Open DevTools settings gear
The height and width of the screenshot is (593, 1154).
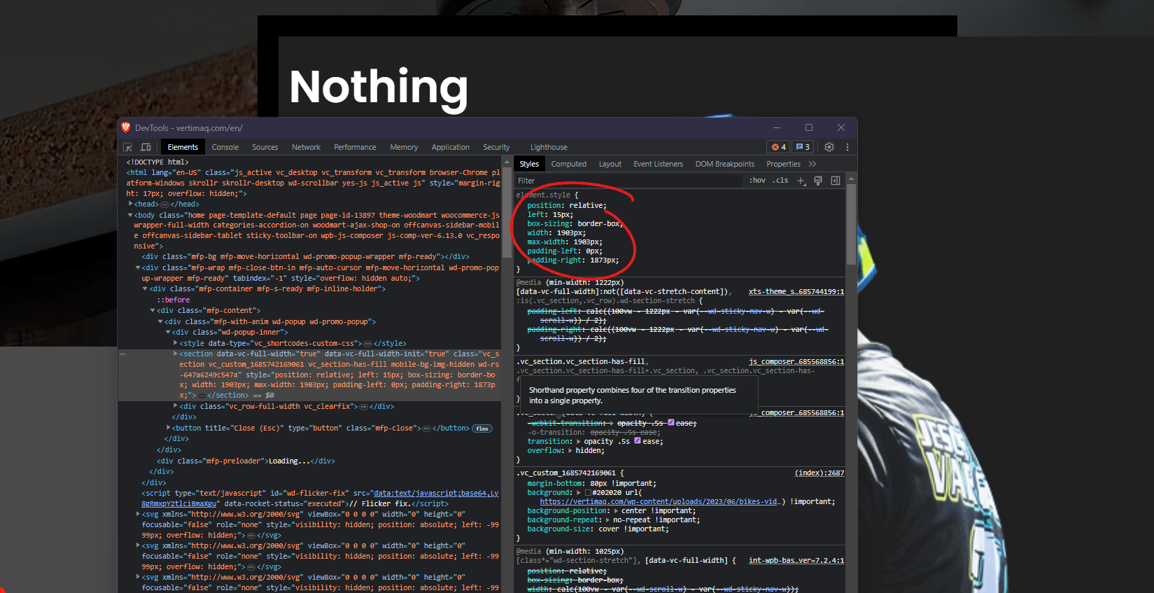(829, 147)
